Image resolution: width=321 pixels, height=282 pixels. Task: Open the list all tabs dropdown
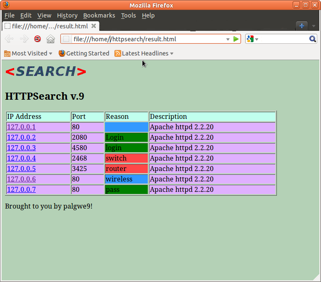314,26
